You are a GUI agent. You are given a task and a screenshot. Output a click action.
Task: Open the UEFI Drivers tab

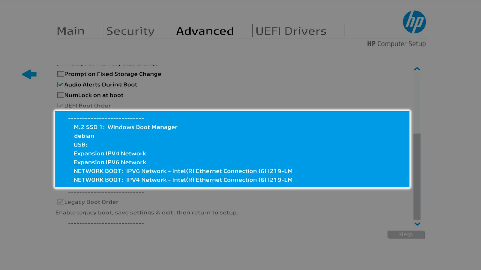(291, 31)
